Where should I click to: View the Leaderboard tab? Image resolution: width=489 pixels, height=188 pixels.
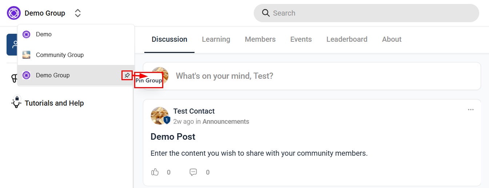pyautogui.click(x=347, y=39)
